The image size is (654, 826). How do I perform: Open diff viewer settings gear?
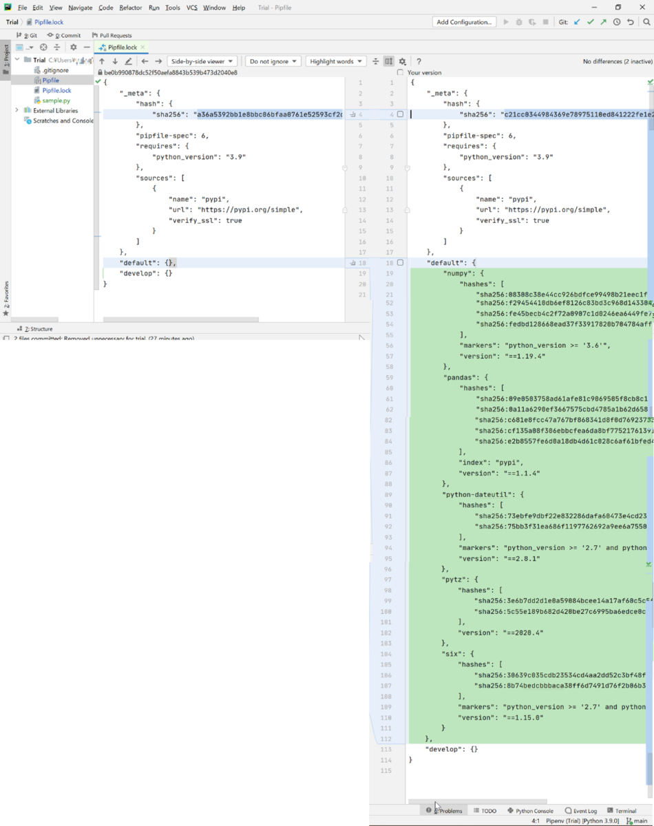(403, 61)
